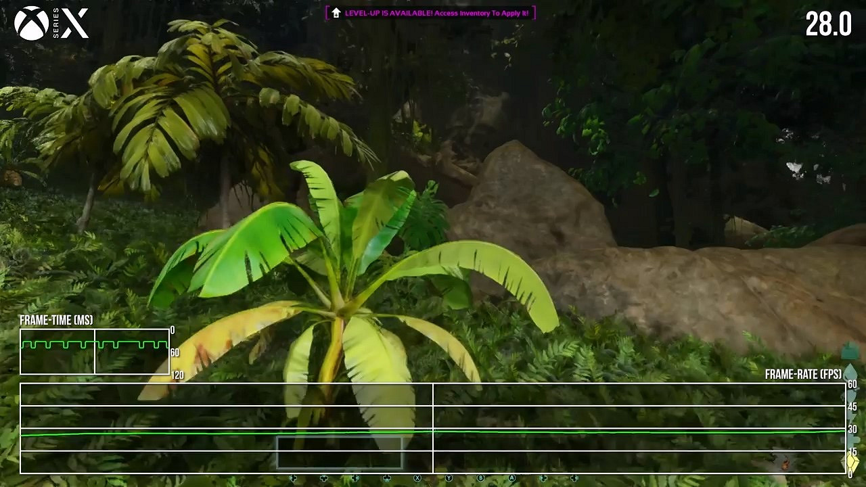The height and width of the screenshot is (487, 866).
Task: Click the highlighted grey-outlined hotbar slot
Action: 340,453
